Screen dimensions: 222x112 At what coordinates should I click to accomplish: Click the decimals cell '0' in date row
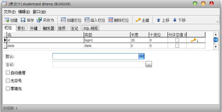[158, 46]
